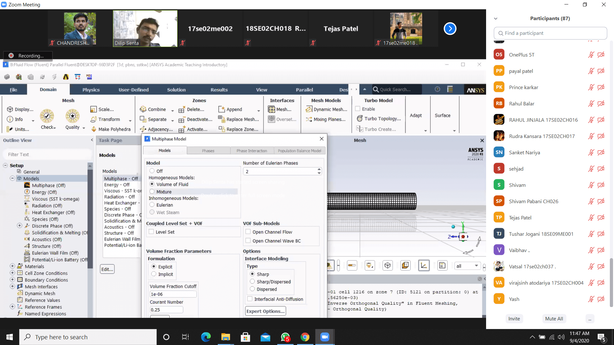614x345 pixels.
Task: Switch to the Phases tab
Action: point(208,151)
